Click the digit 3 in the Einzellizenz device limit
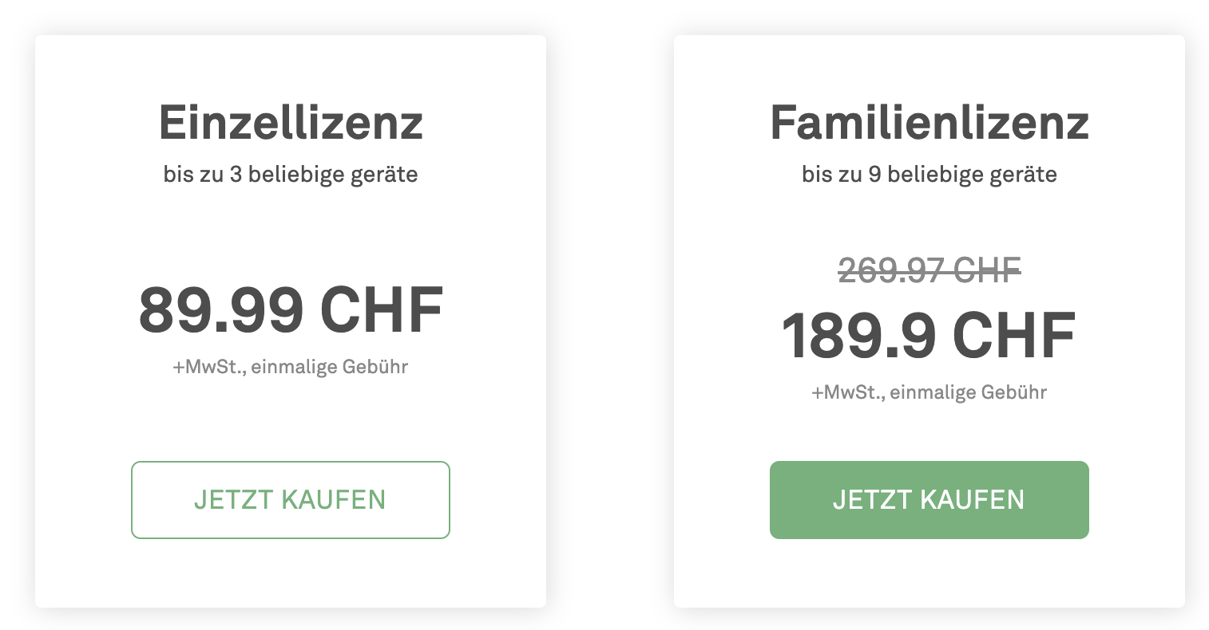This screenshot has width=1209, height=630. pyautogui.click(x=236, y=174)
